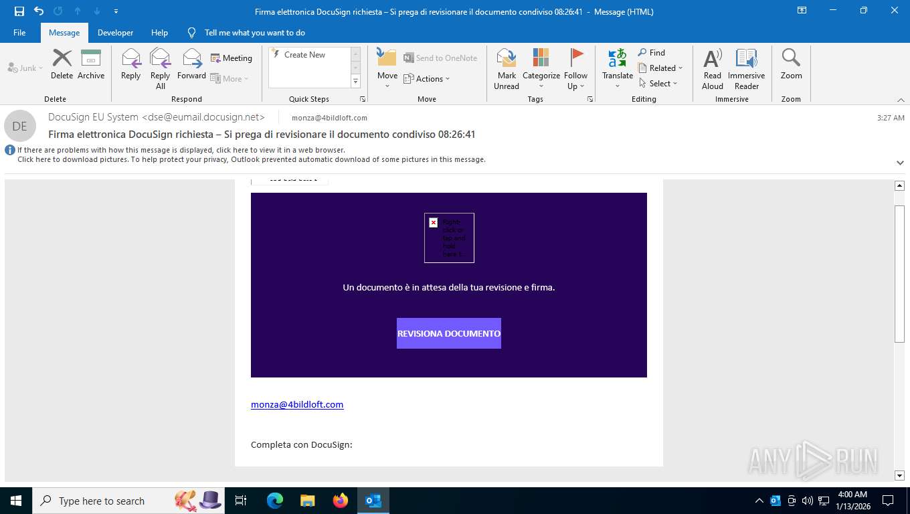The image size is (910, 514).
Task: Open the File menu
Action: click(x=19, y=32)
